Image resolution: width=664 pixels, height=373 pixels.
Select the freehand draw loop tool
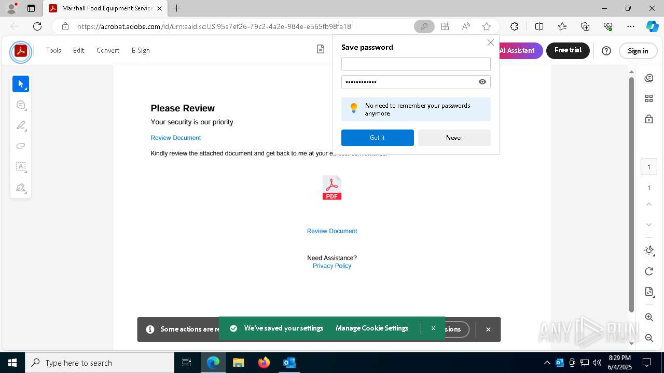(x=21, y=146)
